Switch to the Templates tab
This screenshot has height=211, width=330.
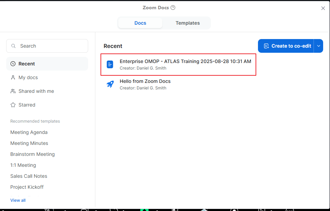coord(187,23)
